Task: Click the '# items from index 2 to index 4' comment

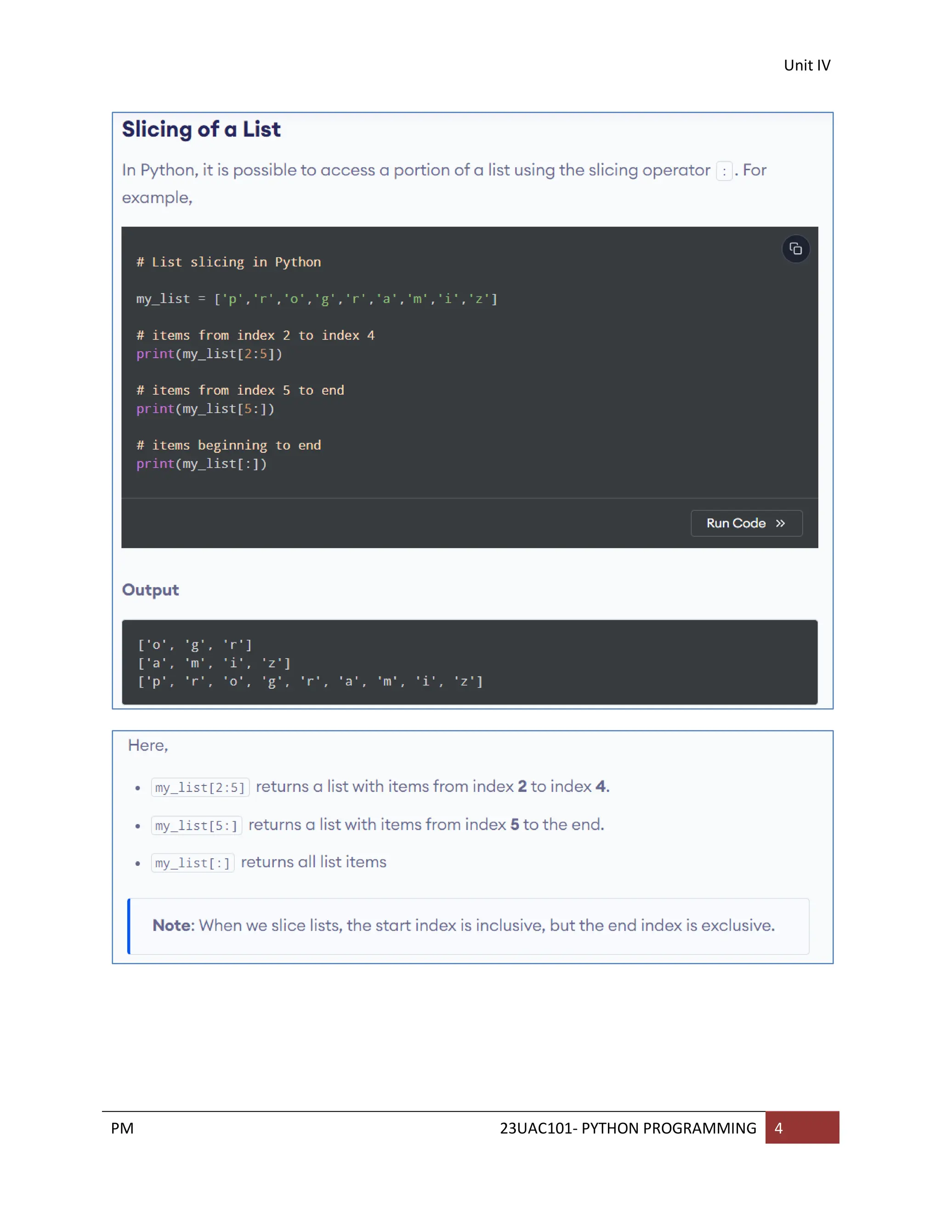Action: (255, 335)
